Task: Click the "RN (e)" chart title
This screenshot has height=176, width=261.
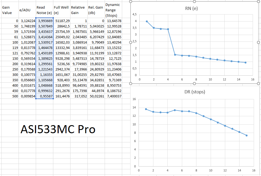Action: pyautogui.click(x=192, y=8)
